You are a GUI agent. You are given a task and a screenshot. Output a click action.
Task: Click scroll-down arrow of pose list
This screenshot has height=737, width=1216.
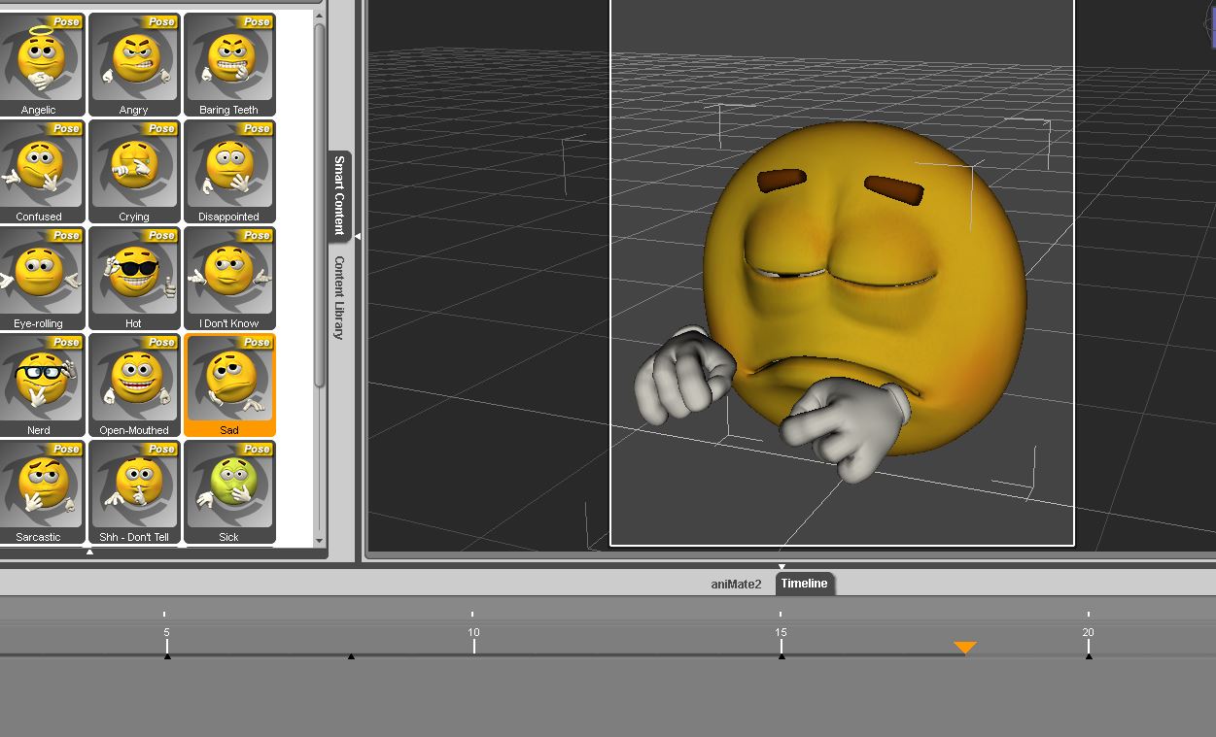pos(319,541)
